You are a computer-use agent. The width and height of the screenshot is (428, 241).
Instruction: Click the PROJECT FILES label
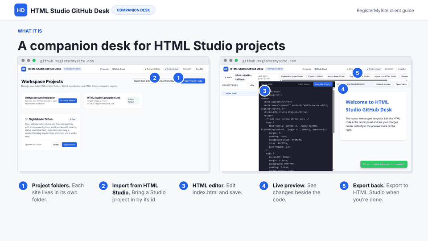pyautogui.click(x=230, y=85)
